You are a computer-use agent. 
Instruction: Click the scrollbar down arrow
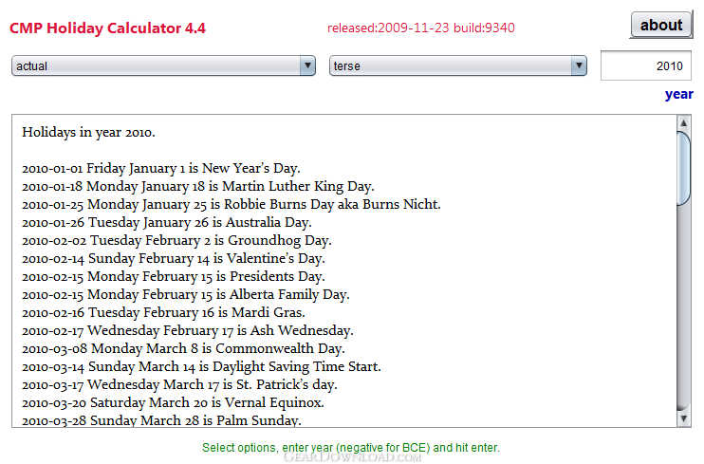click(x=683, y=418)
